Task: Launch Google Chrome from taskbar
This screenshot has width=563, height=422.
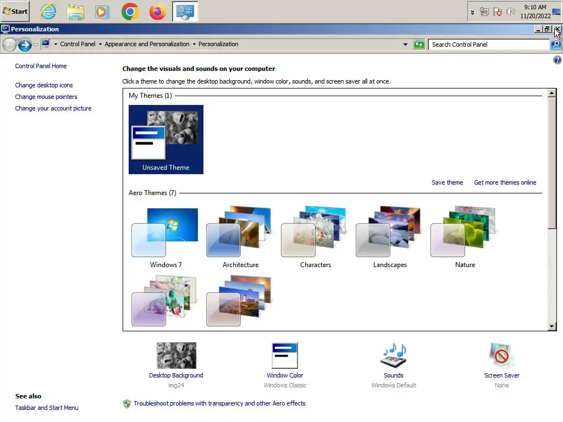Action: point(130,12)
